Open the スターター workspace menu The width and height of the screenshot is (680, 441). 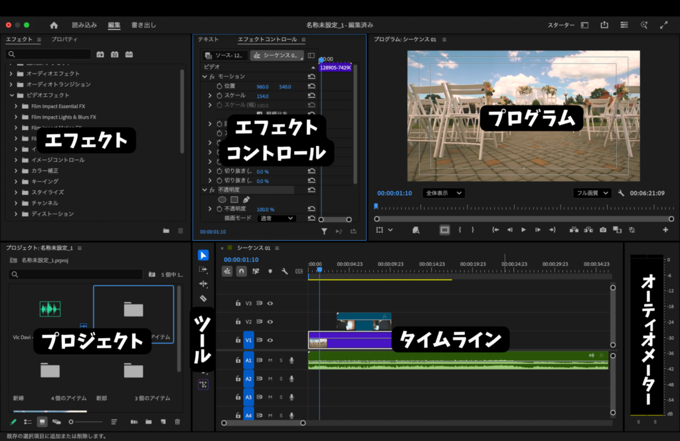point(560,25)
